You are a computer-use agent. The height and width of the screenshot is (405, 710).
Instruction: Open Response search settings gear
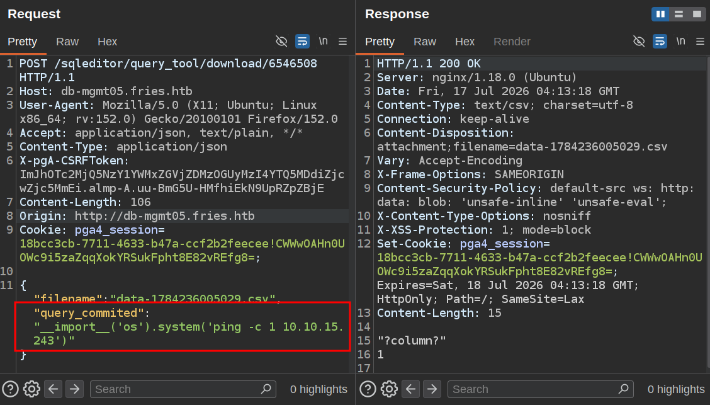click(389, 389)
